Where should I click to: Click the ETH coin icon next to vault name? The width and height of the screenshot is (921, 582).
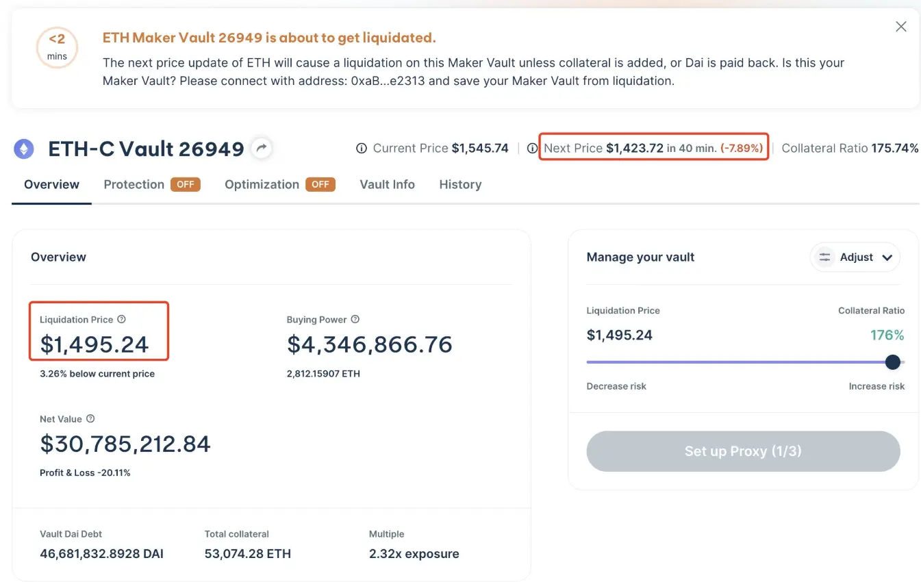[24, 148]
